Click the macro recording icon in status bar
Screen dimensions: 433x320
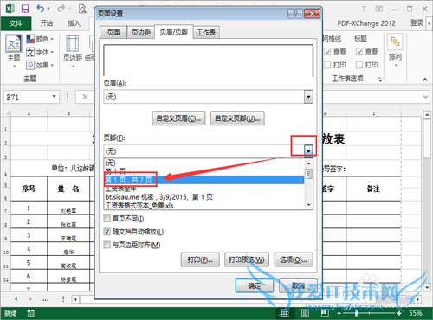[x=31, y=313]
